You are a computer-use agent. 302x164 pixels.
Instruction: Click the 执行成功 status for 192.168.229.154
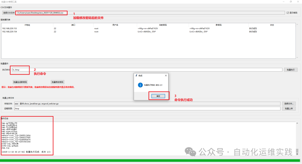click(x=253, y=32)
